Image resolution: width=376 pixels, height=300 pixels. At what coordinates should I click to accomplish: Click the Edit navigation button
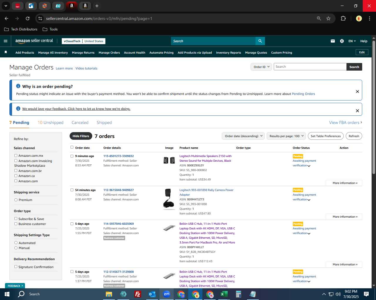click(362, 52)
